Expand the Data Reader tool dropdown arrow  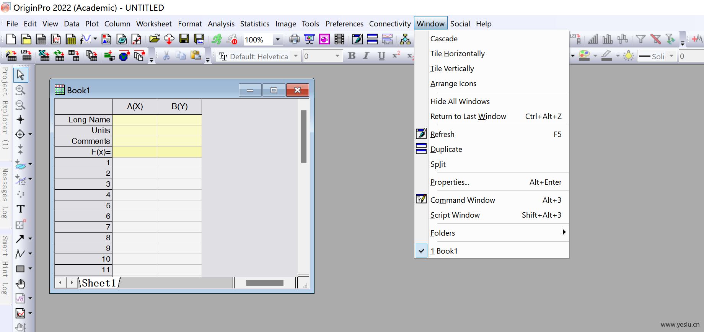tap(30, 135)
